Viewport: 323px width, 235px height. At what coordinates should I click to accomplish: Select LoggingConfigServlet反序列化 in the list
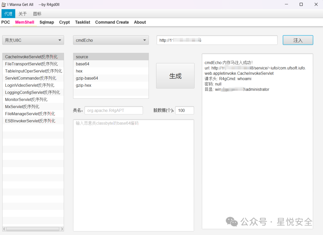[33, 92]
